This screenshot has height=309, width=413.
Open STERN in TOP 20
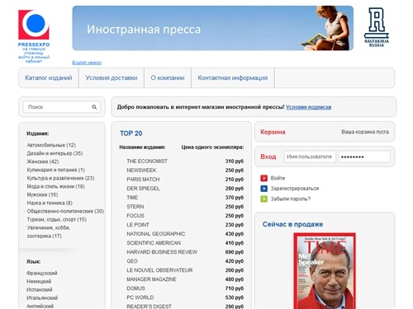pos(135,207)
